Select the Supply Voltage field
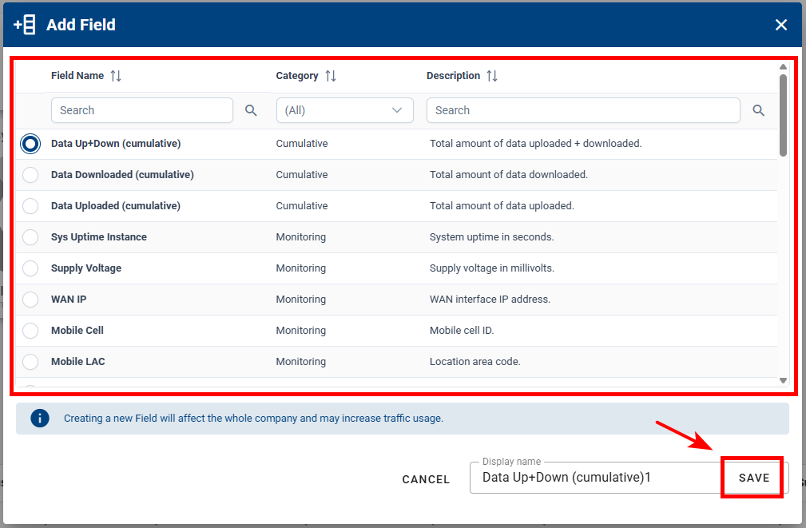Screen dimensions: 806x528 click(x=30, y=268)
